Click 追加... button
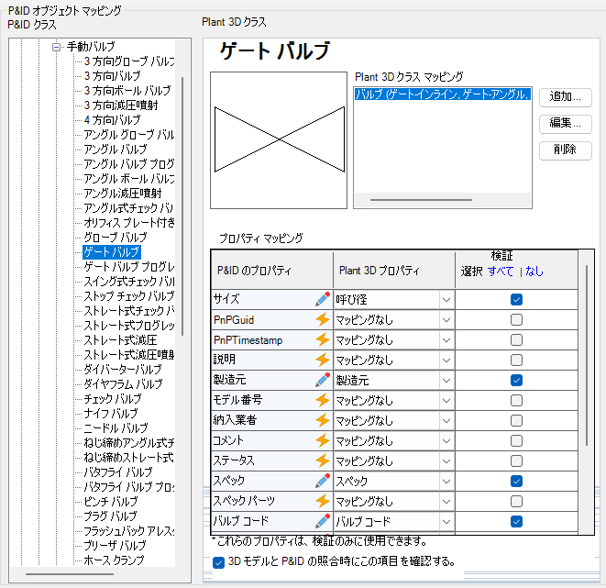Viewport: 606px width, 588px height. 565,96
